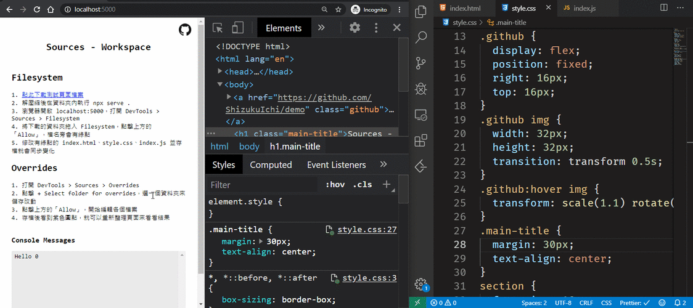Click the Prettier status bar item
This screenshot has width=693, height=308.
(634, 303)
